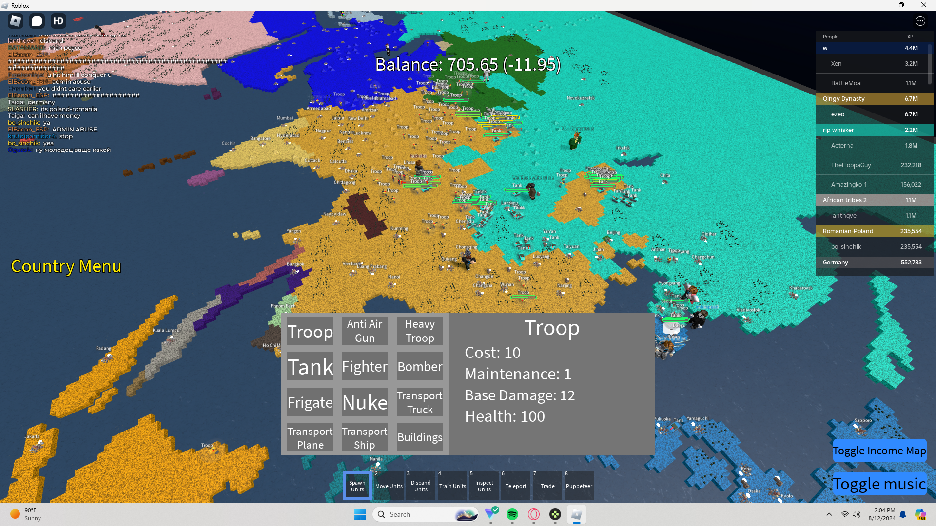The image size is (936, 526).
Task: Select the Spawn Units hotbar slot
Action: (357, 486)
